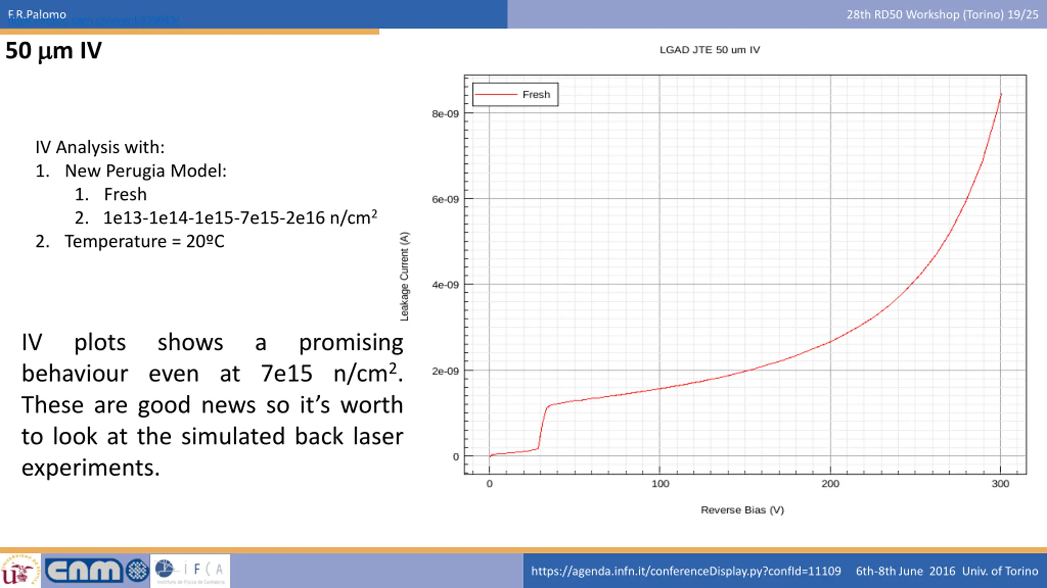Click the '28th RD50 Workshop (Torino) 19/25' header

[942, 14]
